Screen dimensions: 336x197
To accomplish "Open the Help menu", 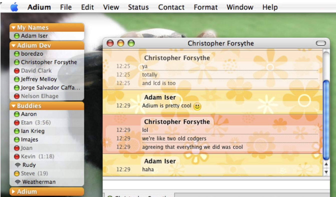I will click(270, 7).
